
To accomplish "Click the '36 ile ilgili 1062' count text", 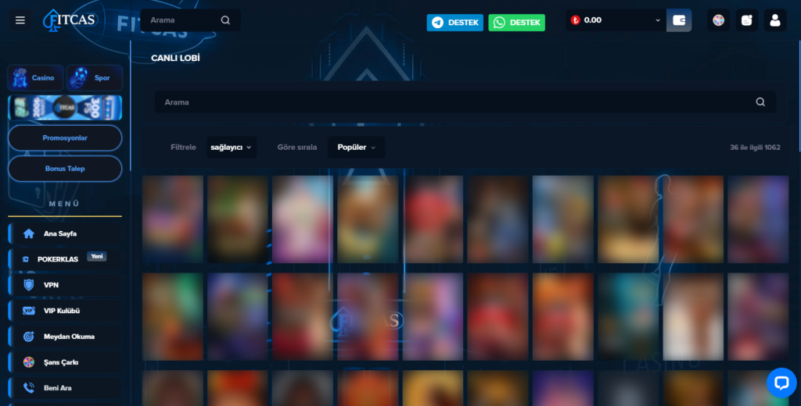I will pos(755,148).
